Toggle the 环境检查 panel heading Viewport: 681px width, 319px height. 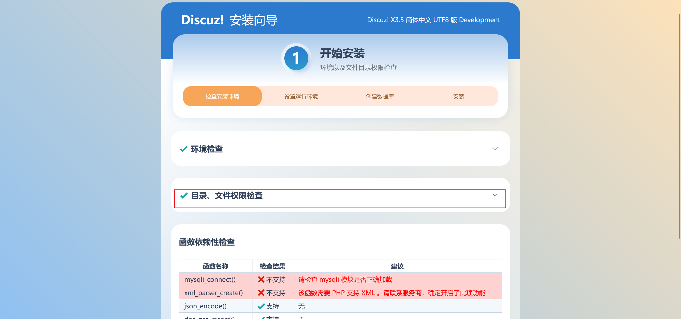207,149
